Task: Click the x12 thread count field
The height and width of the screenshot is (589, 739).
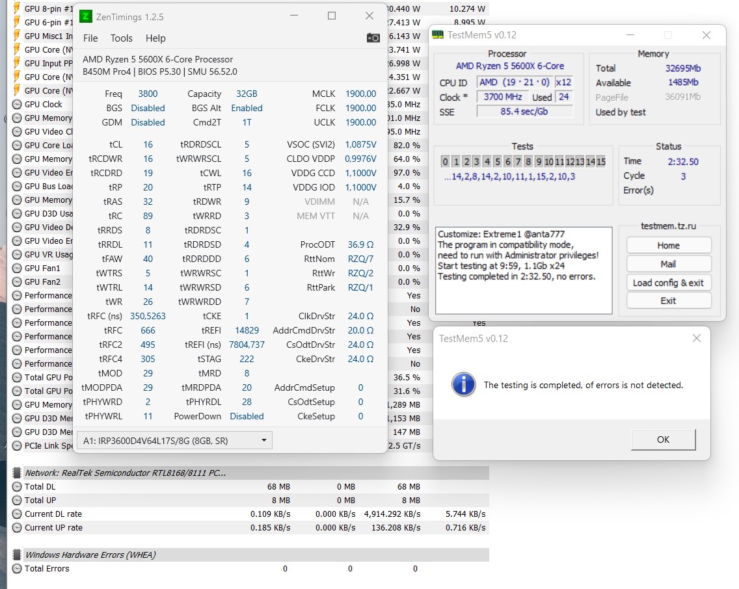Action: point(563,83)
